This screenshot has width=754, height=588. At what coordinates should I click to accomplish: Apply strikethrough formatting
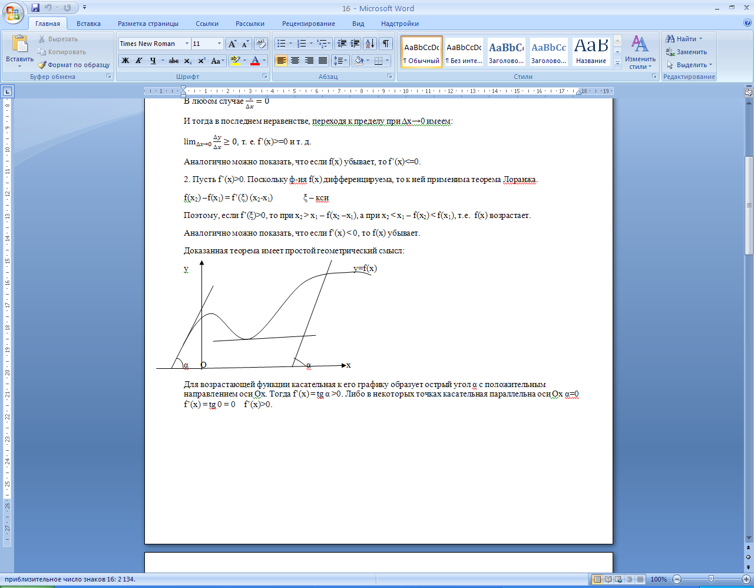pyautogui.click(x=174, y=61)
